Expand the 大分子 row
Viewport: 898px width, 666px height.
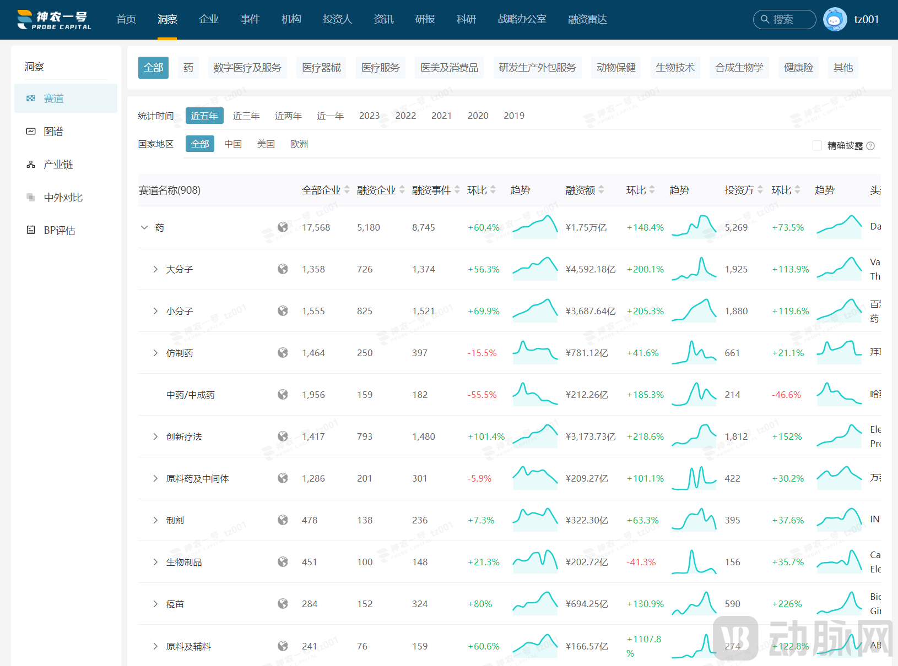pyautogui.click(x=155, y=269)
